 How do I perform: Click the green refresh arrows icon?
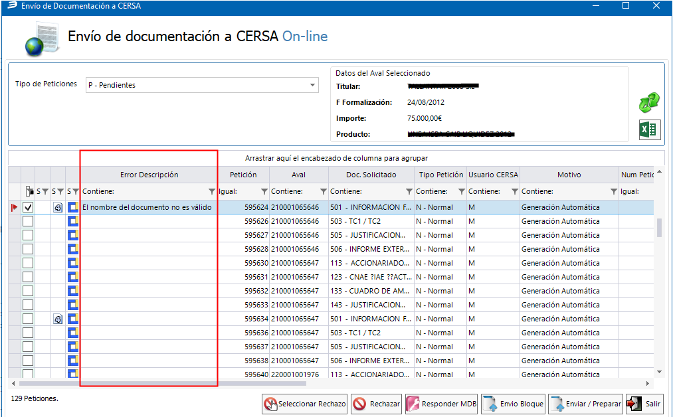(x=649, y=102)
